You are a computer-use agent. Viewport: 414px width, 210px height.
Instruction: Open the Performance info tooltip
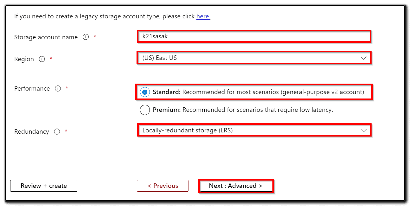tap(58, 89)
